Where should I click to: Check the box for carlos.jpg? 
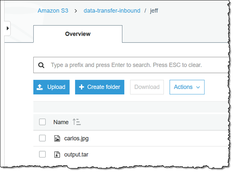(43, 138)
